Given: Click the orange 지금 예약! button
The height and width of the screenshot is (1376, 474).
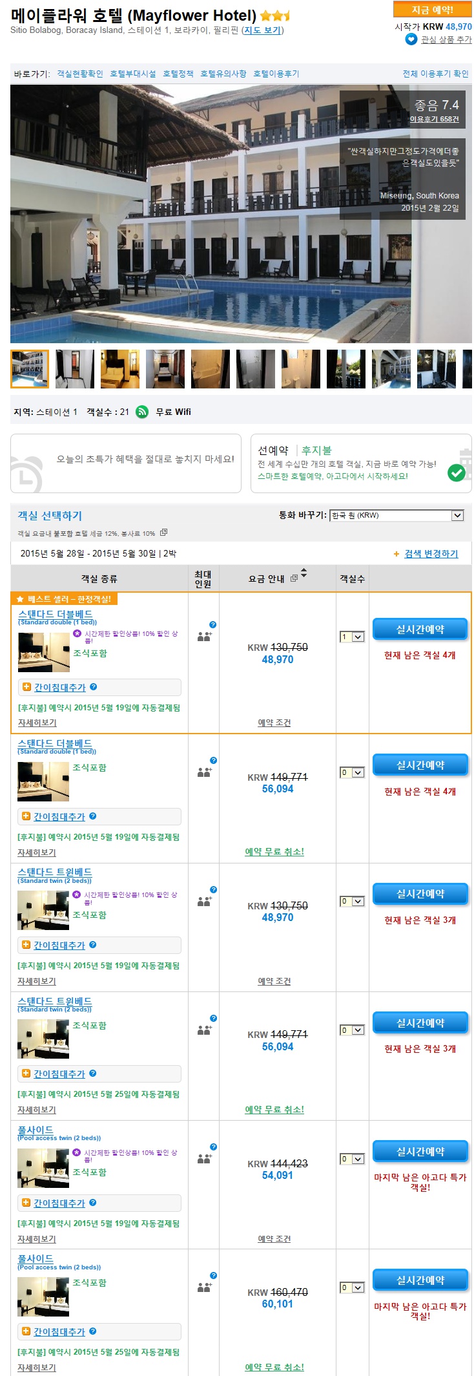Looking at the screenshot, I should (432, 10).
